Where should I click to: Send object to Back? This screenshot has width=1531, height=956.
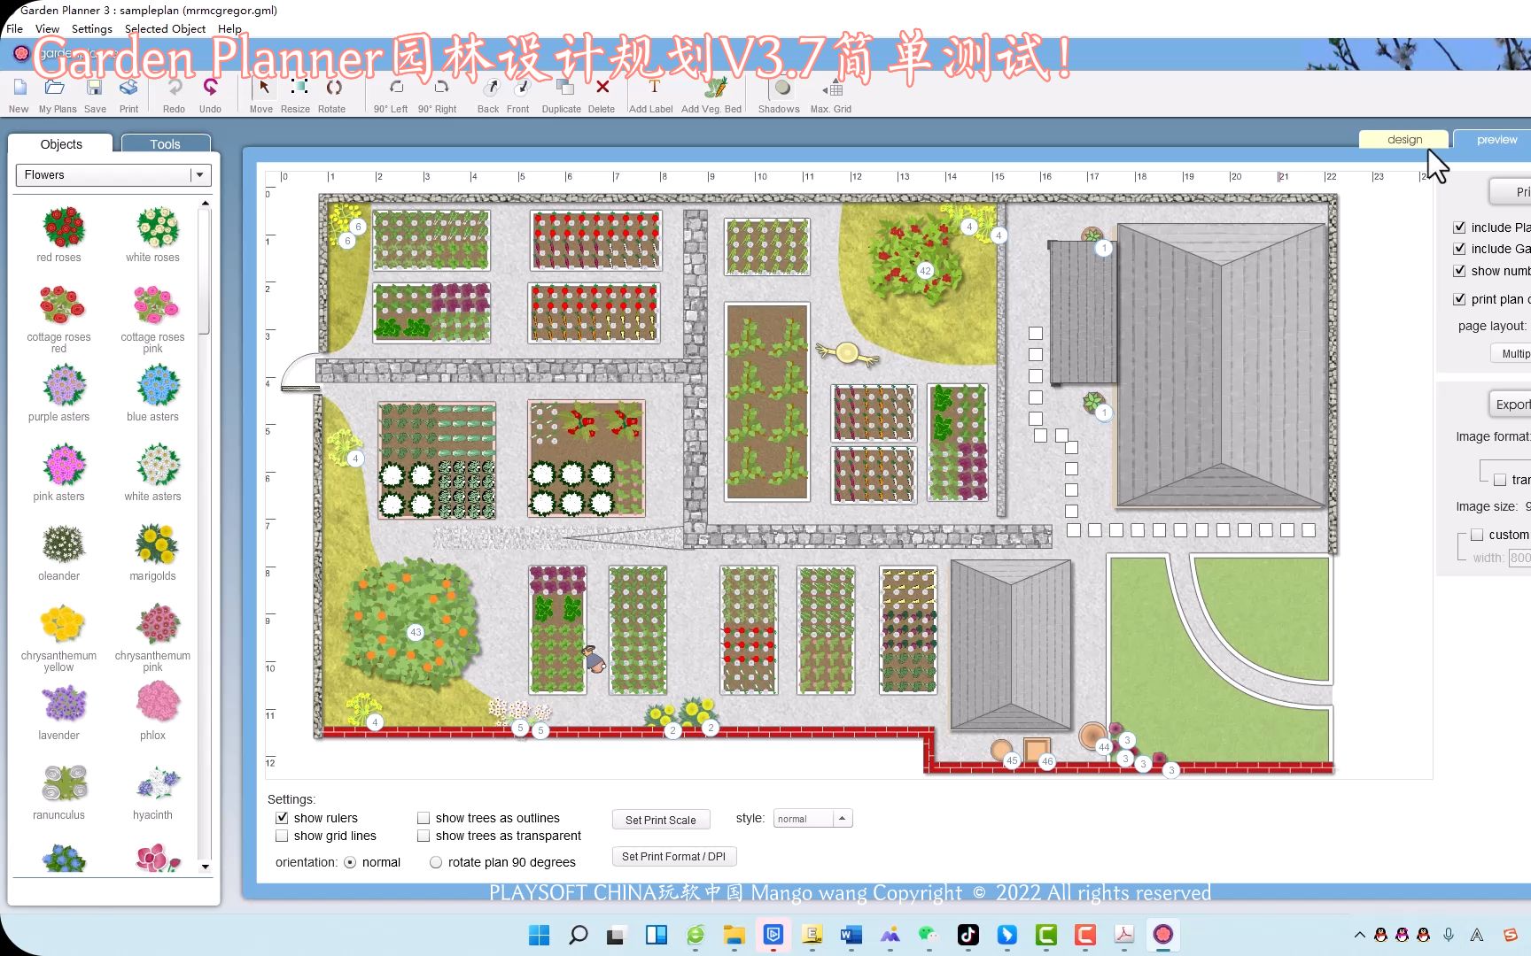pyautogui.click(x=491, y=88)
